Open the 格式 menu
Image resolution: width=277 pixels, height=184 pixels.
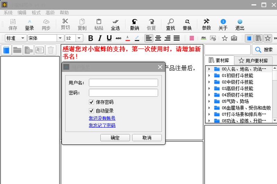tap(36, 13)
